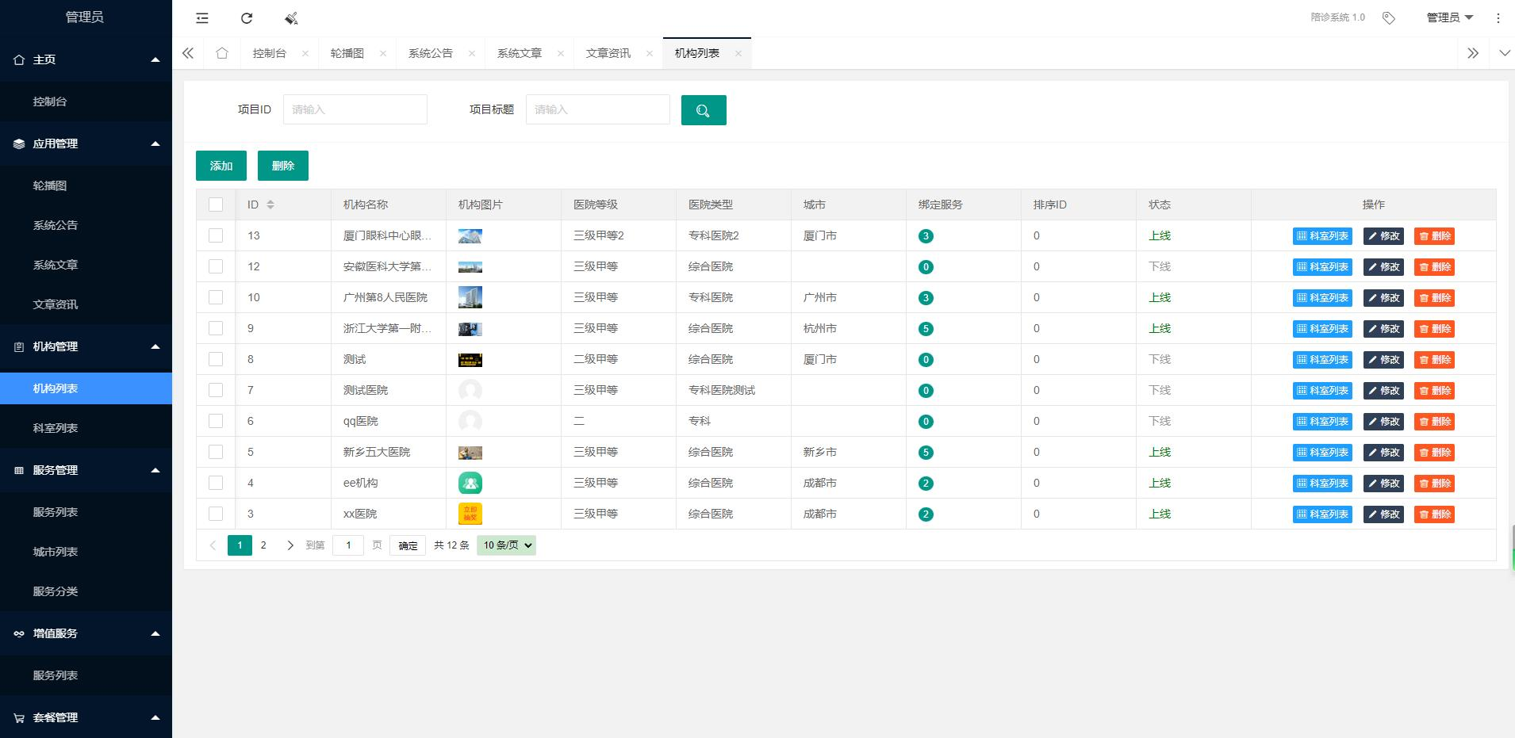
Task: Focus the 项目标题 input field
Action: 598,109
